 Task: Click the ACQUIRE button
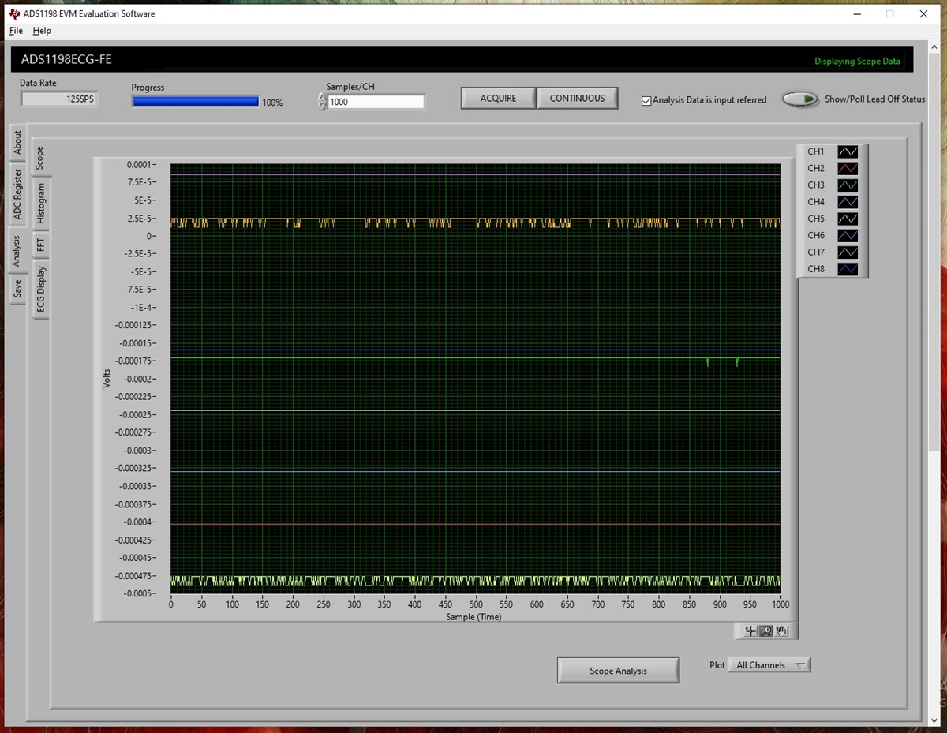click(498, 98)
